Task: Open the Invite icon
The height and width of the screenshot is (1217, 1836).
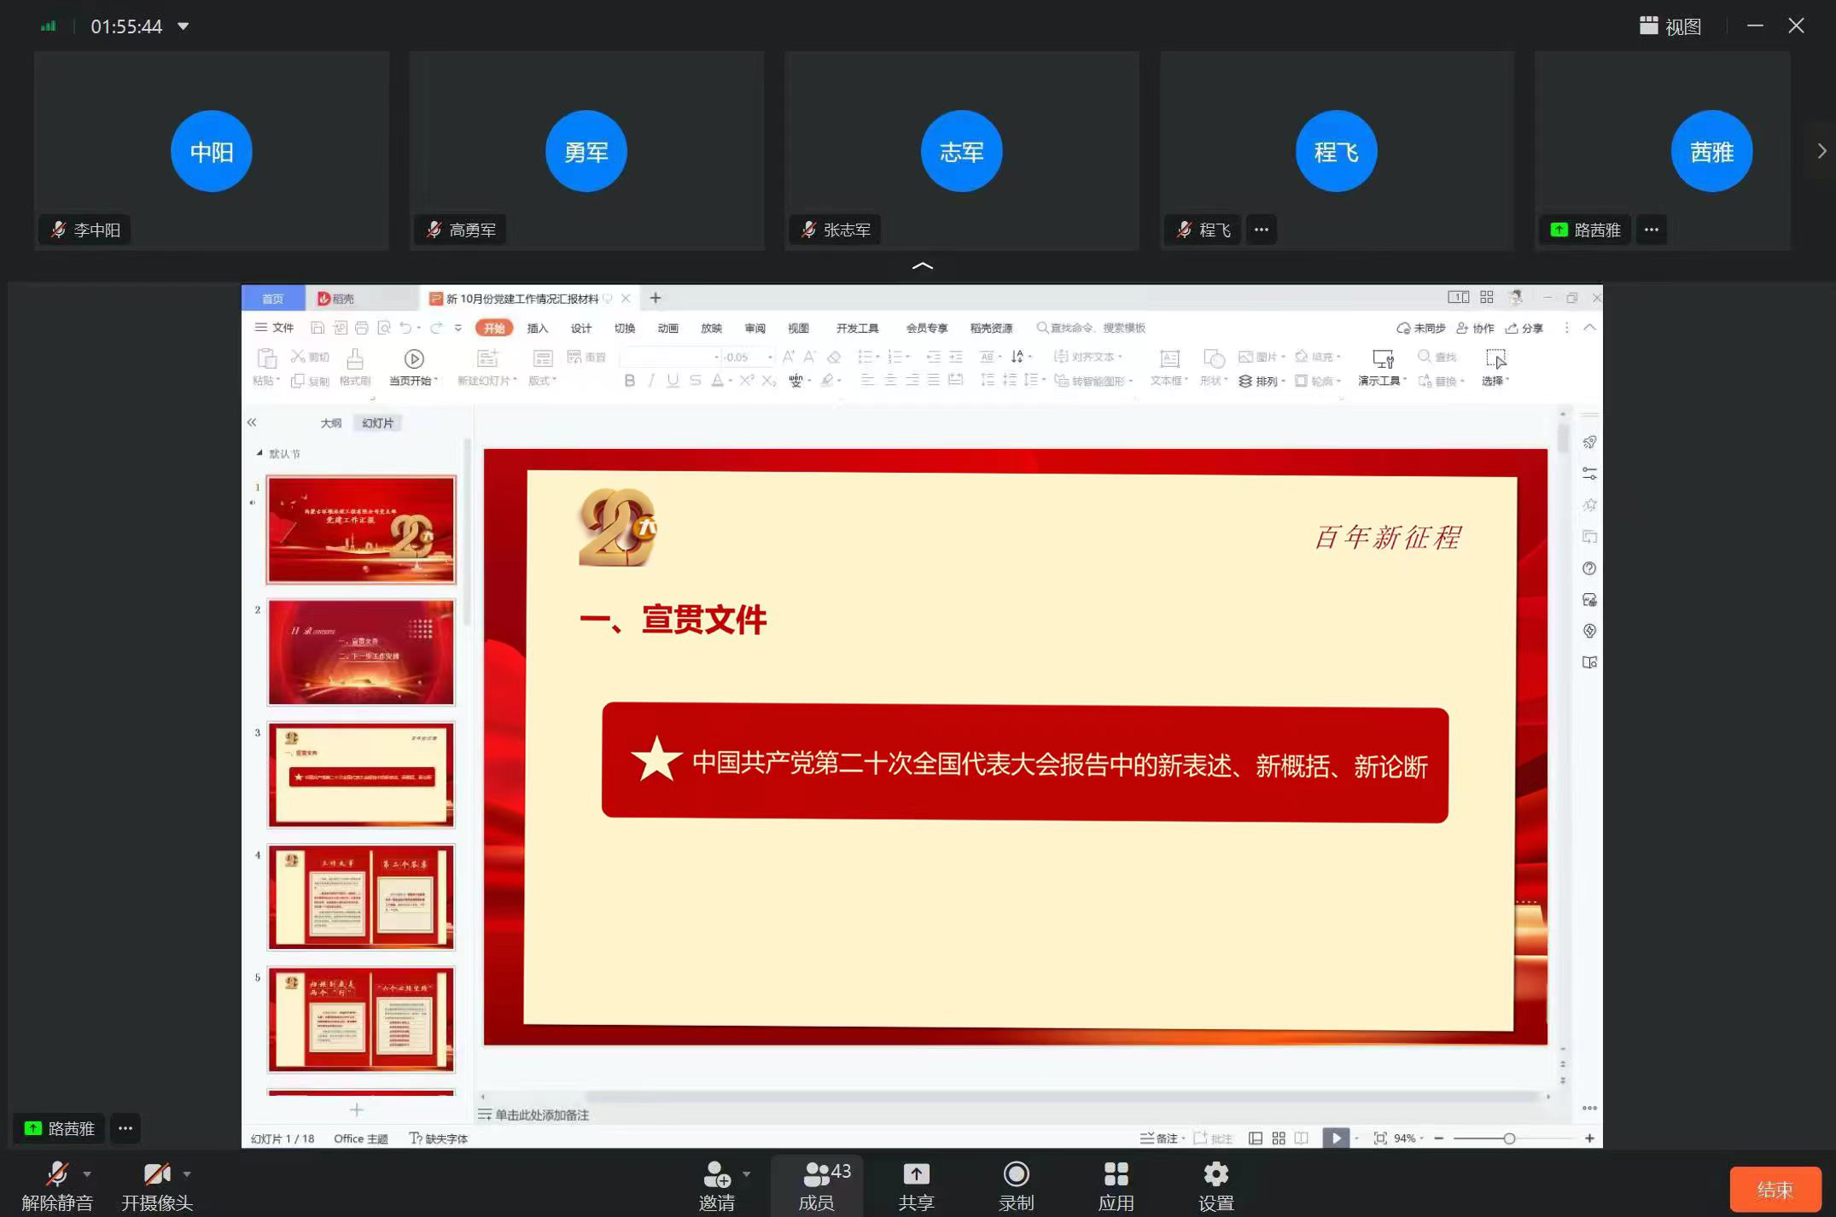Action: 716,1174
